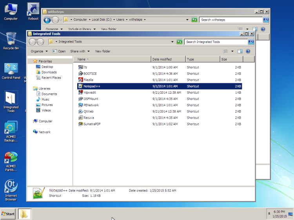
Task: Open the Documents library
Action: (49, 94)
